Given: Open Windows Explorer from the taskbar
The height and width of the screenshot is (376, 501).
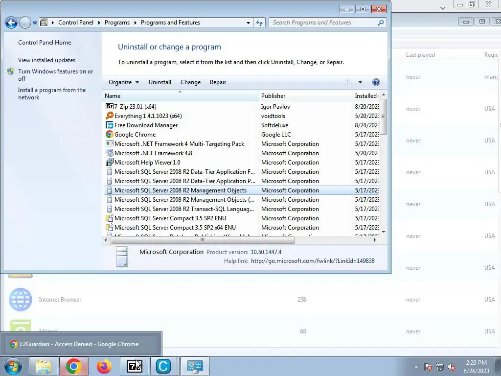Looking at the screenshot, I should [43, 366].
